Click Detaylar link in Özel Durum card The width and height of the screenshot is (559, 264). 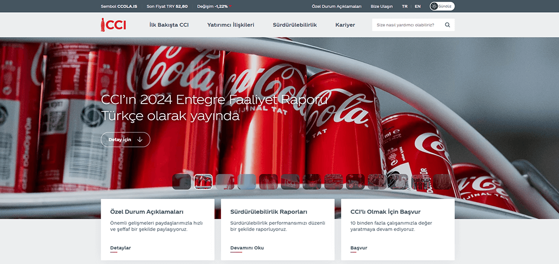[120, 248]
